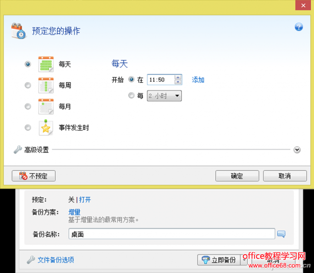Click the 11:50 time field
Screen dimensions: 314x273
(161, 79)
